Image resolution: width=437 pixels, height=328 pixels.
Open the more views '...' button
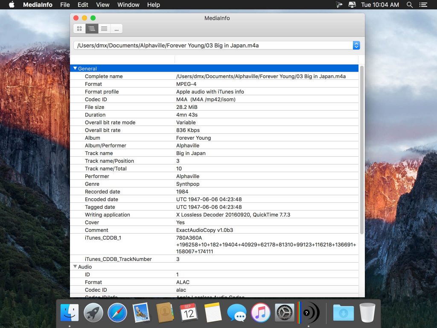point(117,29)
